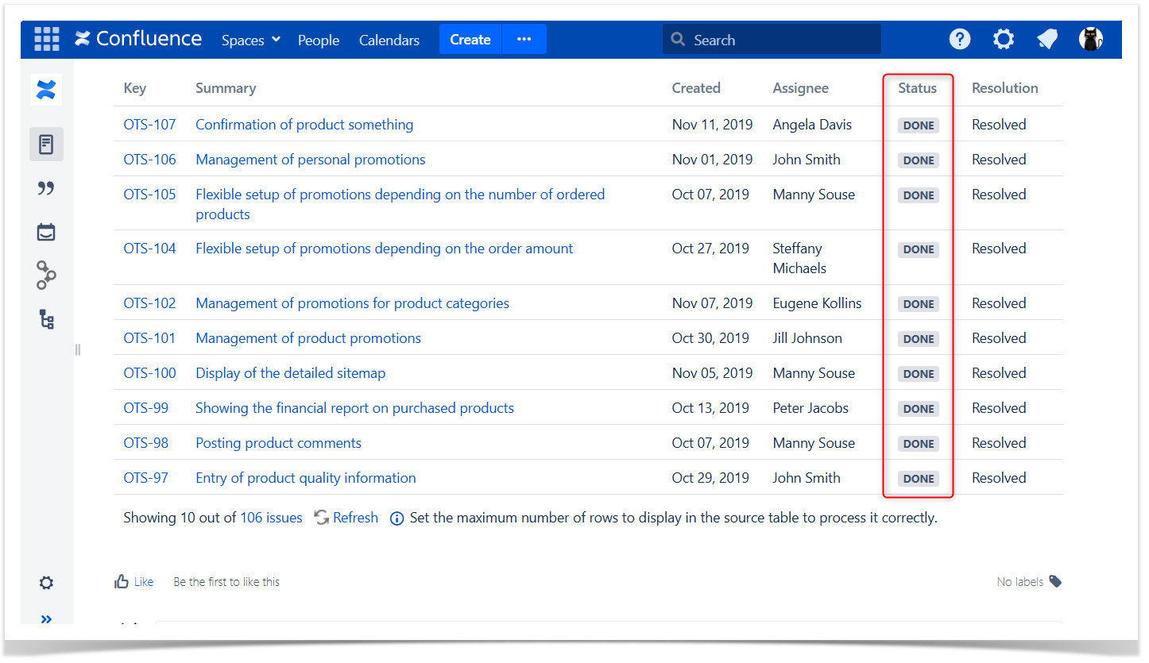
Task: Open the app switcher grid icon
Action: tap(46, 39)
